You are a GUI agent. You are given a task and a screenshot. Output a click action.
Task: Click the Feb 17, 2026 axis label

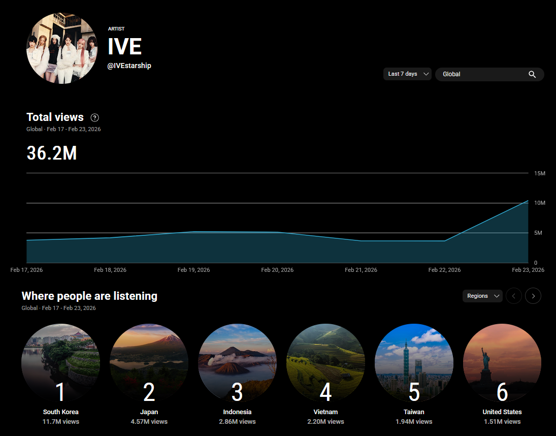[26, 270]
